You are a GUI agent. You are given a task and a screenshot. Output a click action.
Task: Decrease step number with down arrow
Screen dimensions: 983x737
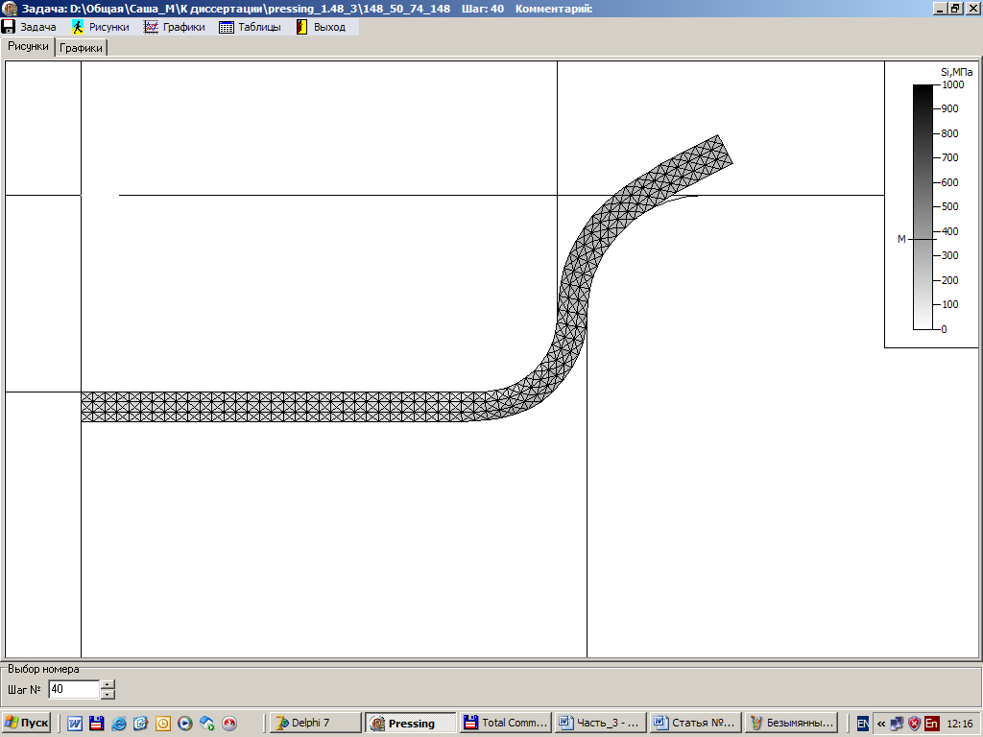[x=108, y=694]
